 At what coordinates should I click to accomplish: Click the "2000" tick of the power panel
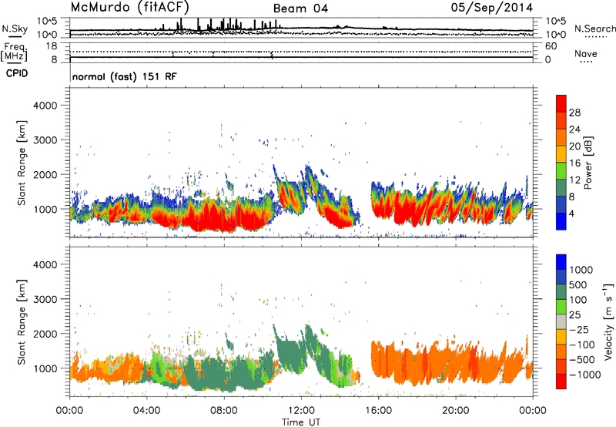(x=45, y=174)
